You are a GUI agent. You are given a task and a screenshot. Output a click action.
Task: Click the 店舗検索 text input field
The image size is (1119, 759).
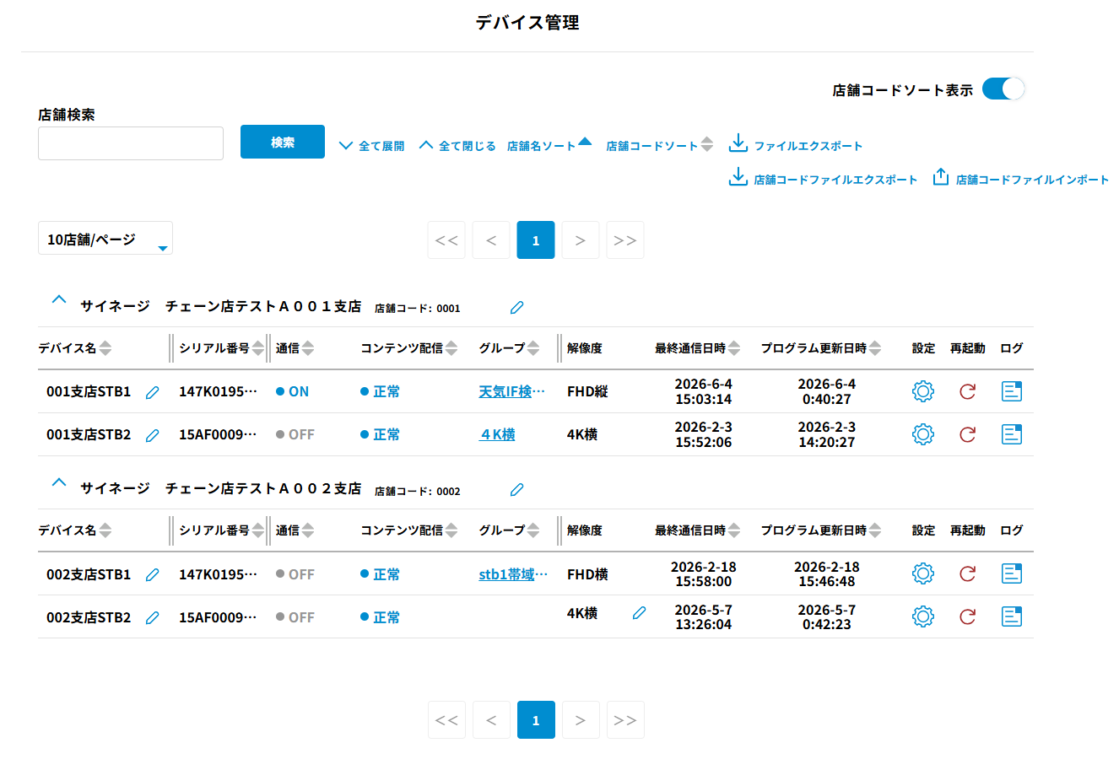click(x=131, y=143)
